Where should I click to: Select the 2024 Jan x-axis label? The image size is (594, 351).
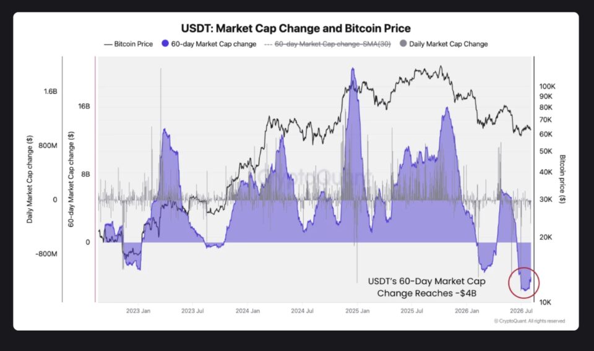[247, 311]
